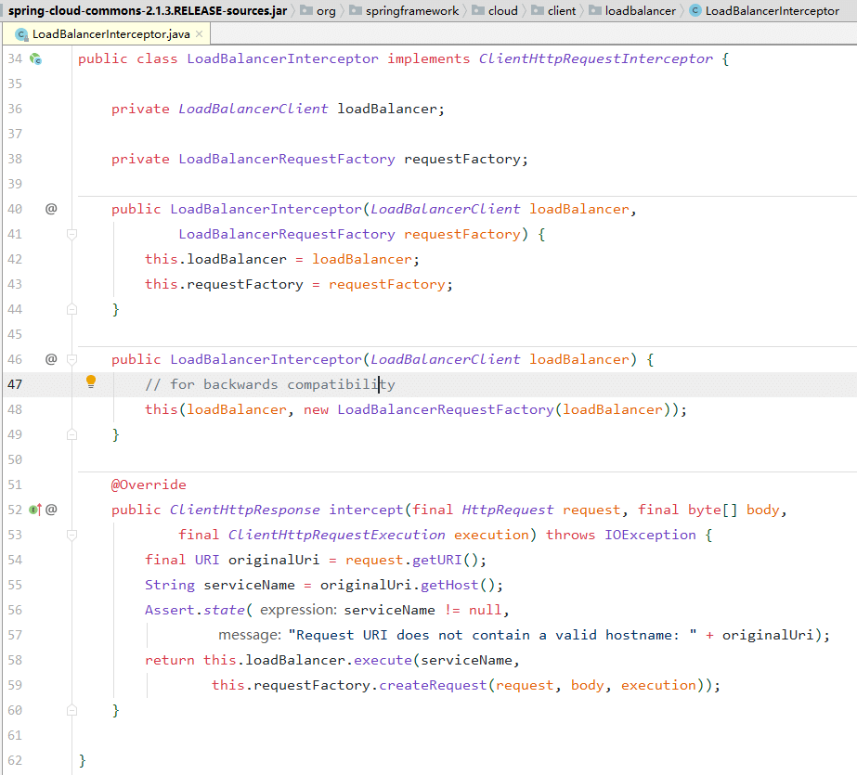Viewport: 857px width, 775px height.
Task: Collapse the second constructor at line 46 fold marker
Action: click(71, 359)
